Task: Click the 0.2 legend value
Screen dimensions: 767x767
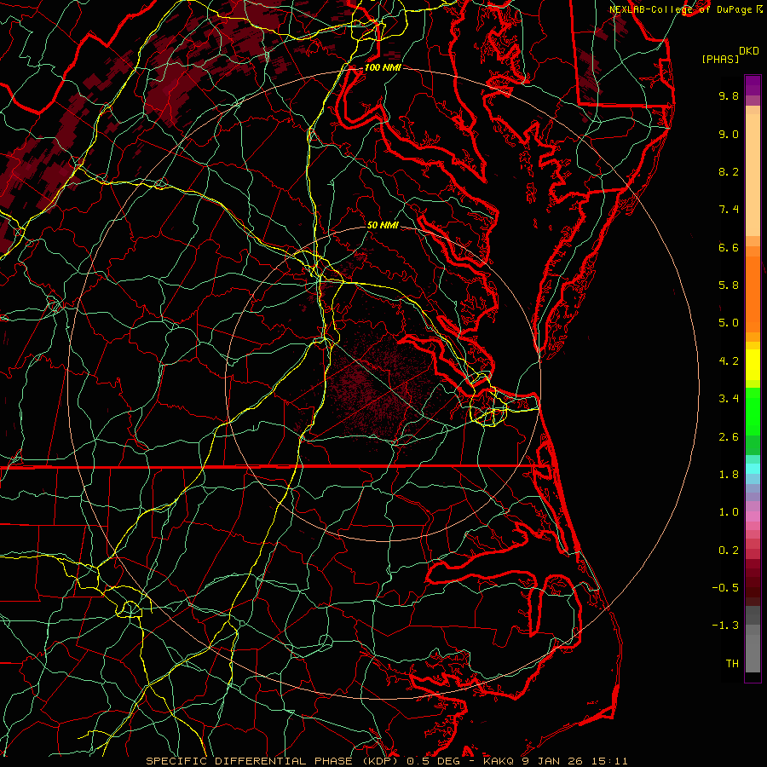Action: pos(729,551)
